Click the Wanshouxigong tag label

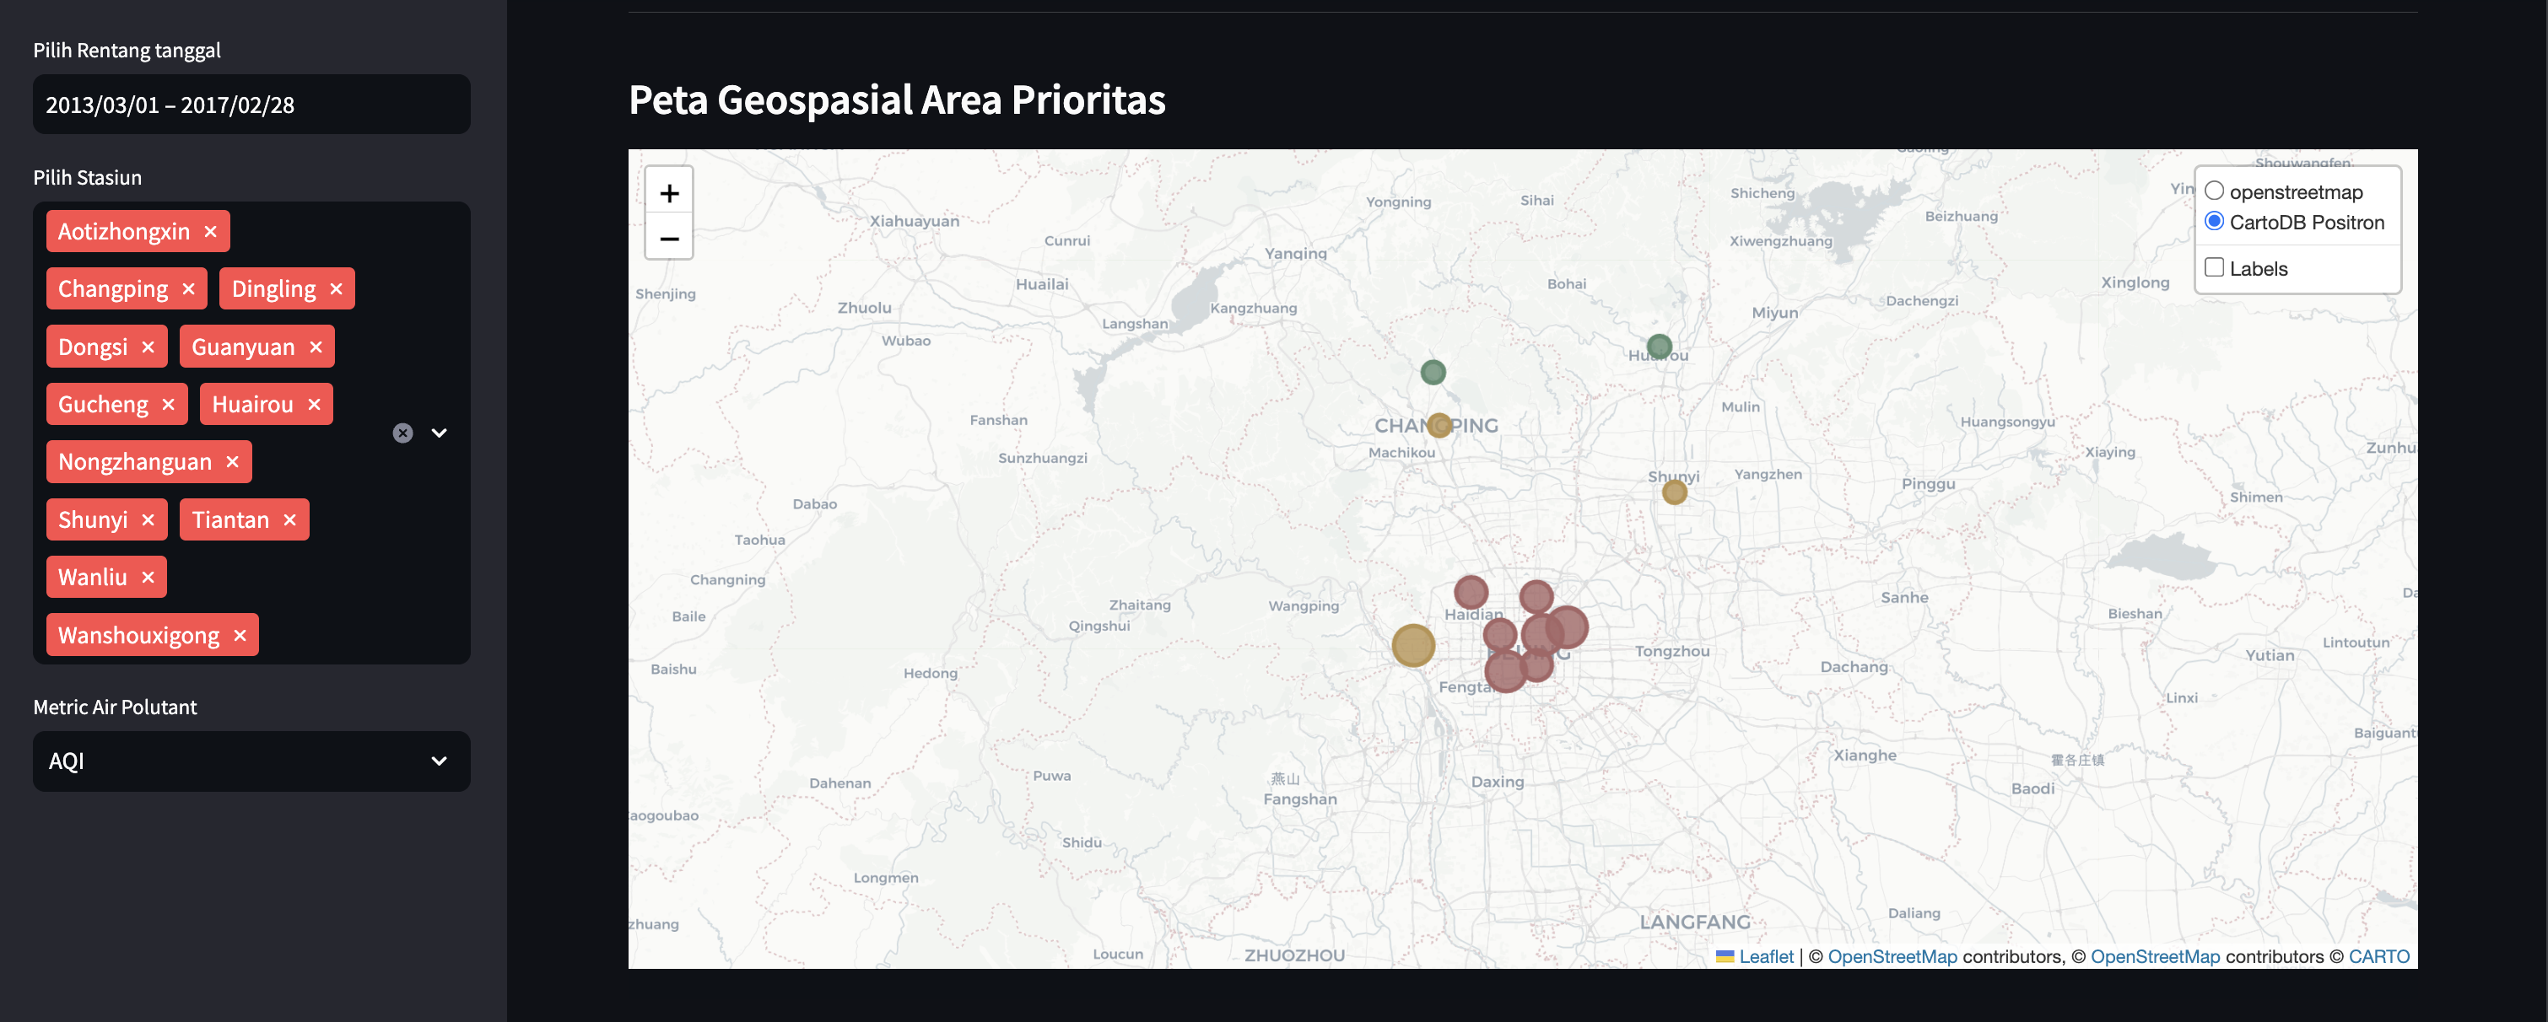pos(138,636)
